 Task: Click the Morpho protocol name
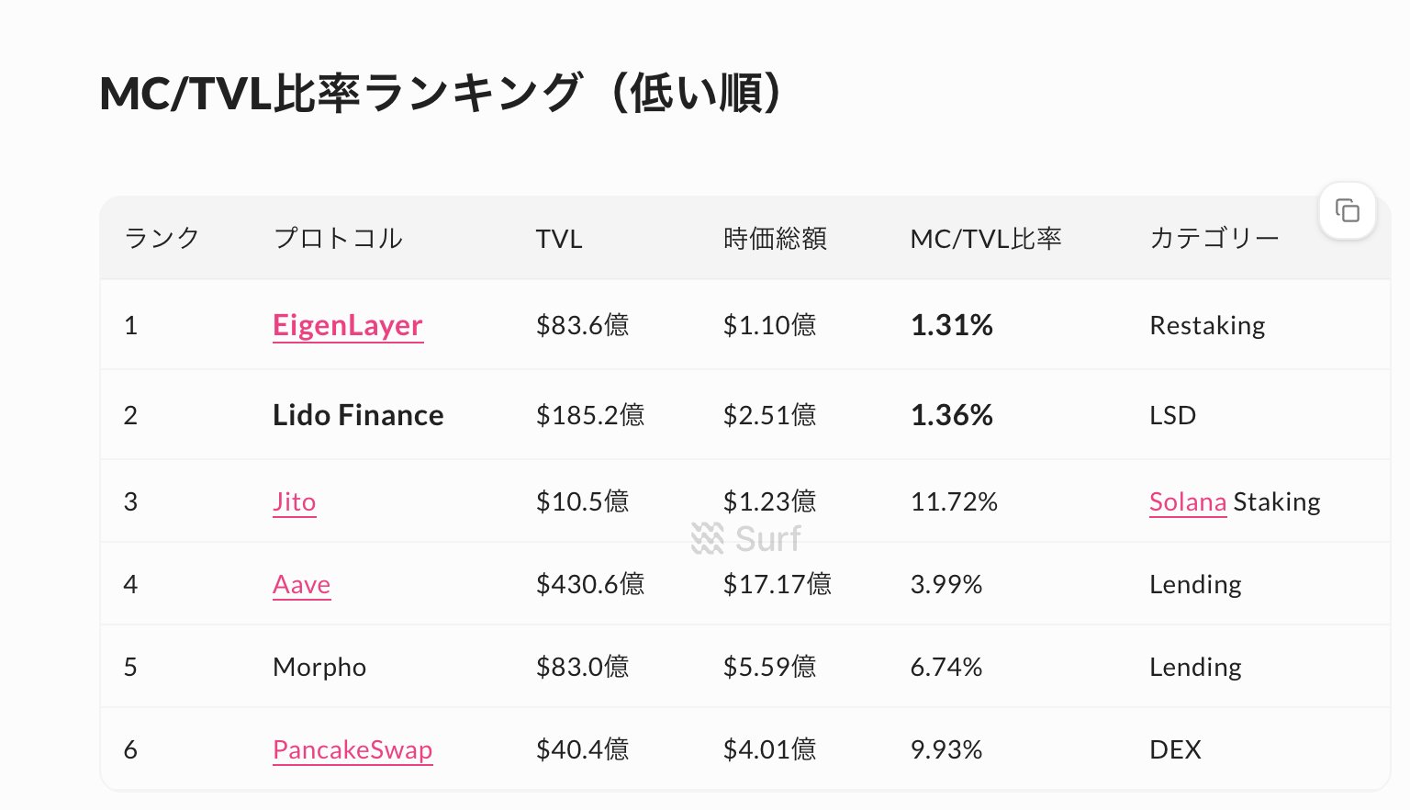pos(319,667)
